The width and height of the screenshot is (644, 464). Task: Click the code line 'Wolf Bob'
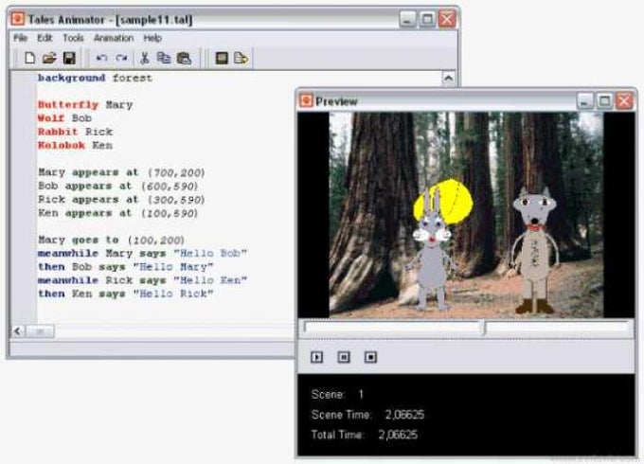click(64, 118)
